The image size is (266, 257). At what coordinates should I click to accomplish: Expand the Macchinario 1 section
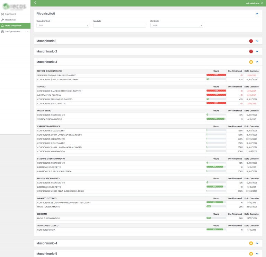(x=257, y=41)
